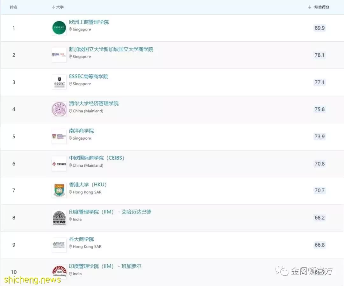Viewport: 344px width, 286px height.
Task: Select the HKU shield crest logo
Action: pos(59,191)
